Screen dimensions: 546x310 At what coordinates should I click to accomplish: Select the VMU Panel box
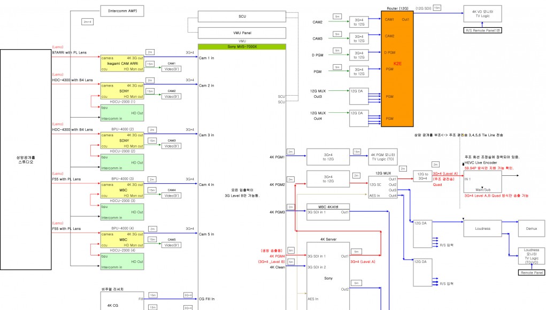(242, 33)
